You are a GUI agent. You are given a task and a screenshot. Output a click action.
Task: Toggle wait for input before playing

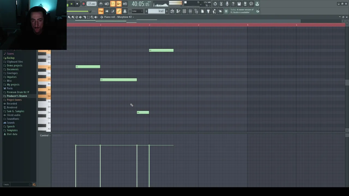[107, 4]
